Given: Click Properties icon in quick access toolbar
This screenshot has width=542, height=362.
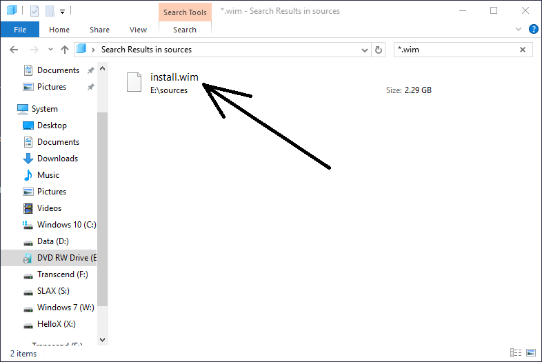Looking at the screenshot, I should tap(34, 10).
